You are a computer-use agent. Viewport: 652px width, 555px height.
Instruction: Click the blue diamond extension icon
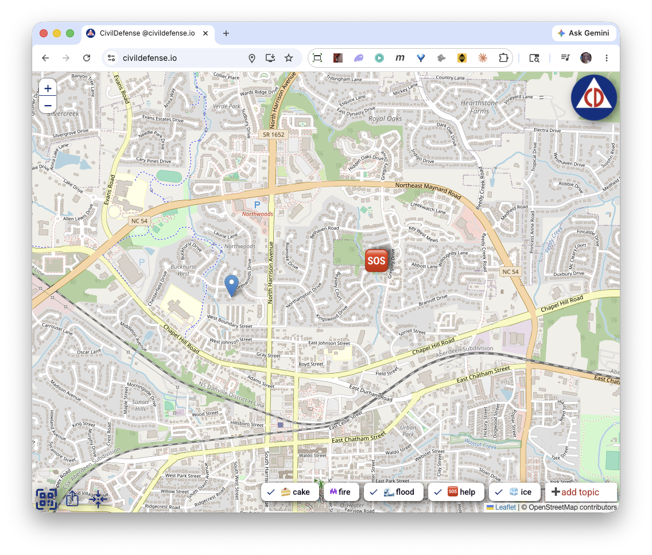(x=421, y=58)
